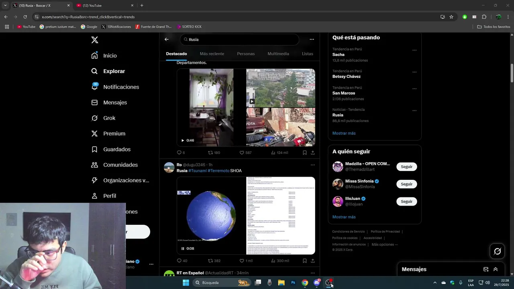Open the SORTEO KICK bookmark
514x289 pixels.
click(189, 26)
